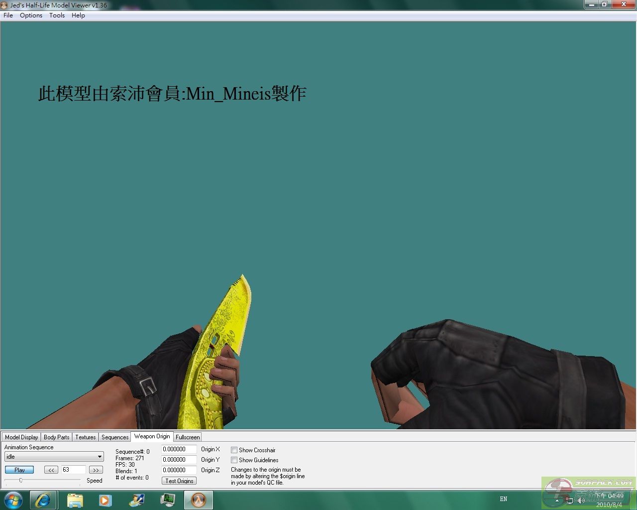
Task: Click the Test Origins button
Action: [x=179, y=481]
